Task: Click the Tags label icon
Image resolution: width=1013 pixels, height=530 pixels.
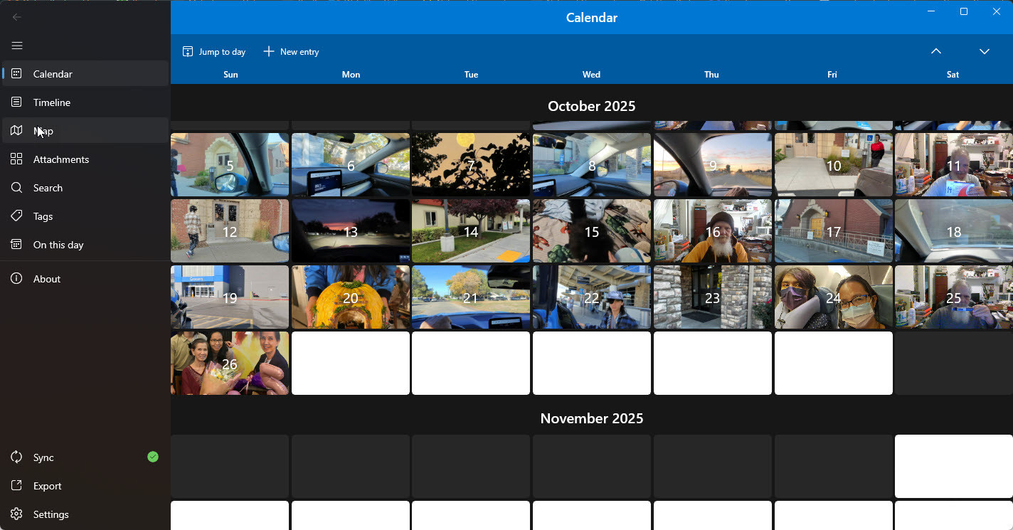Action: click(x=16, y=216)
